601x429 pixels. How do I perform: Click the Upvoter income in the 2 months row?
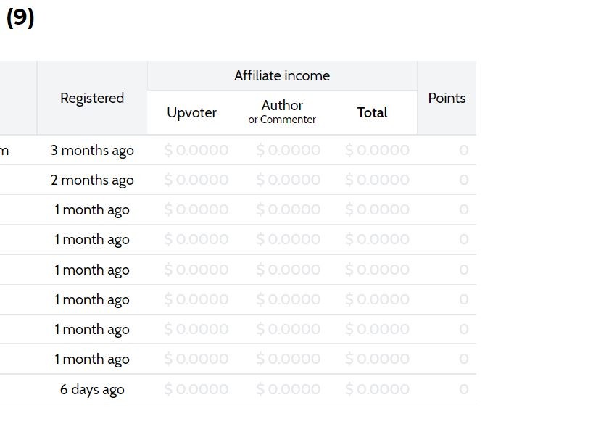point(196,180)
